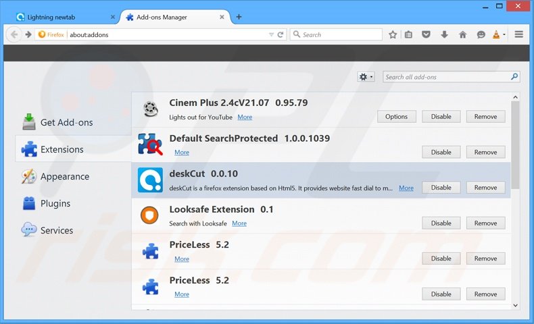The width and height of the screenshot is (534, 324).
Task: Remove the deskCut extension
Action: (x=485, y=188)
